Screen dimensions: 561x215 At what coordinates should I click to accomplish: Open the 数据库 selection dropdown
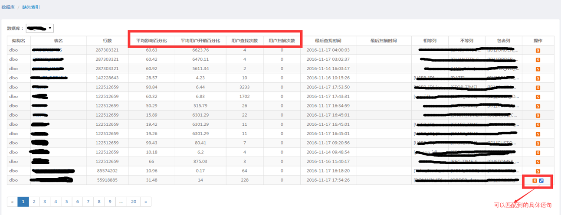point(39,29)
